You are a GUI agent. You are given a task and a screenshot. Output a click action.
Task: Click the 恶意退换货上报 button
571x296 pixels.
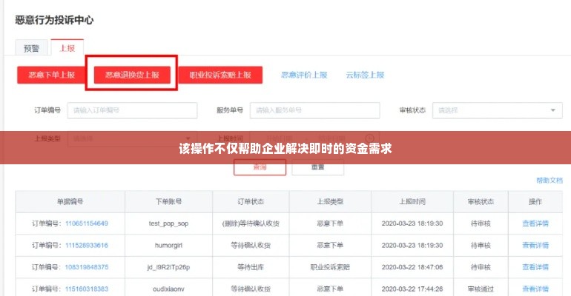pyautogui.click(x=132, y=75)
